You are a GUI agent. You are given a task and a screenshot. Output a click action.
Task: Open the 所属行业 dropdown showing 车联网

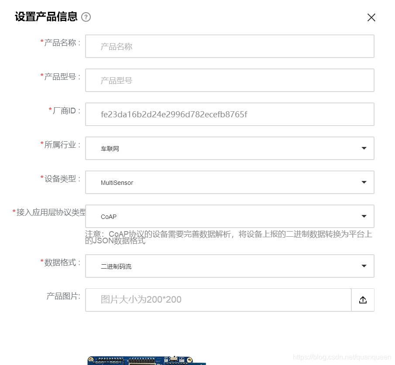230,148
